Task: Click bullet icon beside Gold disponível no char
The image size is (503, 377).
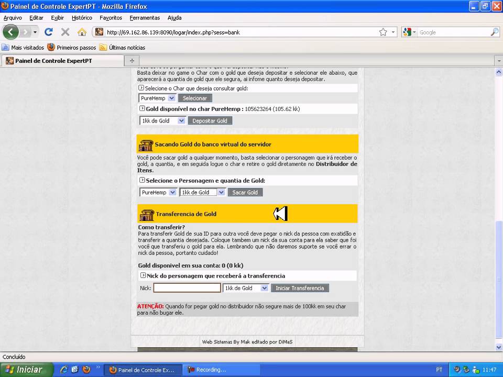Action: coord(142,108)
